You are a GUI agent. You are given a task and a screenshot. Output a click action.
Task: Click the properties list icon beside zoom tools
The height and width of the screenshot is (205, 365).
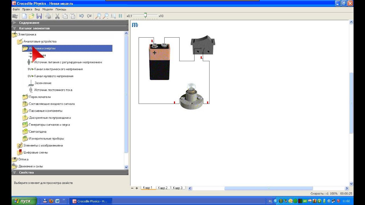pyautogui.click(x=113, y=16)
